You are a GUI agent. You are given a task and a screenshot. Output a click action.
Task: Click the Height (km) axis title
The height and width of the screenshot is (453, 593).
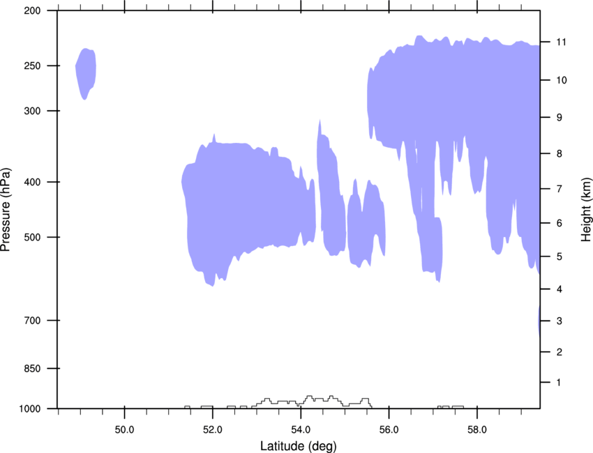click(x=586, y=210)
